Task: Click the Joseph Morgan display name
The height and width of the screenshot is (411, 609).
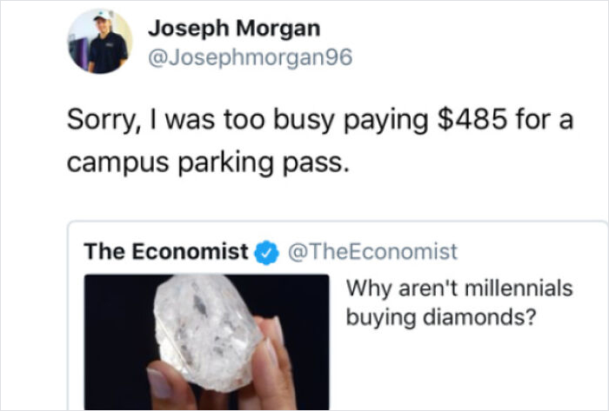Action: (234, 28)
